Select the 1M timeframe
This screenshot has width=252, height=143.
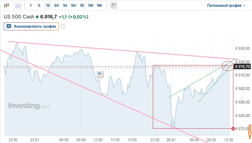click(99, 5)
